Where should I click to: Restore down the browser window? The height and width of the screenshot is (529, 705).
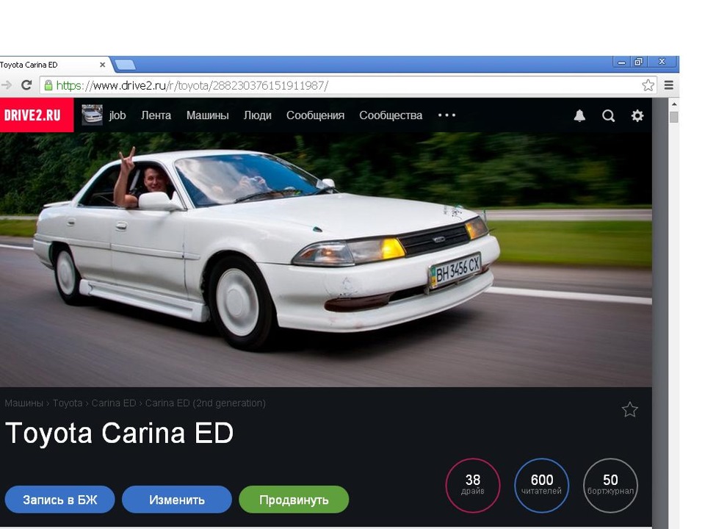coord(638,62)
